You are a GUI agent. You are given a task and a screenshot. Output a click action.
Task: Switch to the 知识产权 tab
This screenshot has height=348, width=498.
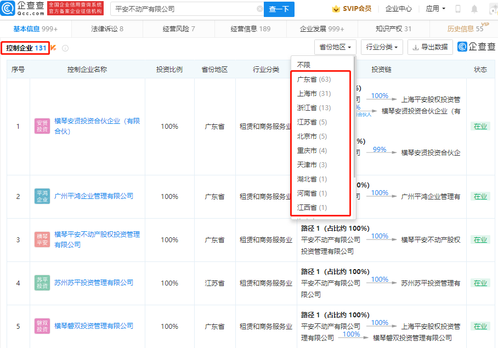click(x=393, y=29)
